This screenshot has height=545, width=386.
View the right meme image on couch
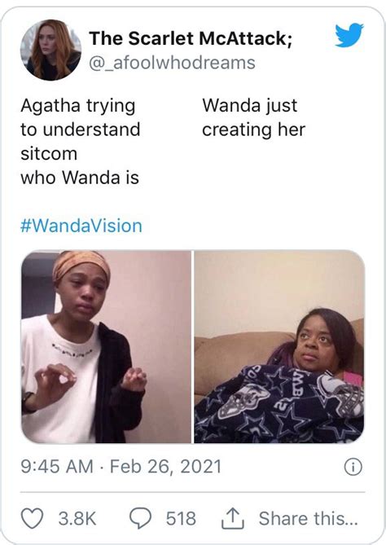point(279,346)
